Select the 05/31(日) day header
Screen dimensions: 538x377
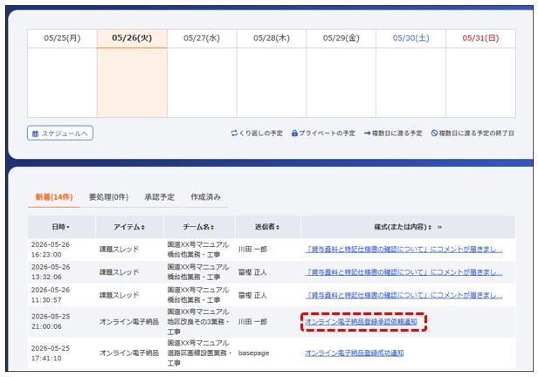pyautogui.click(x=480, y=38)
